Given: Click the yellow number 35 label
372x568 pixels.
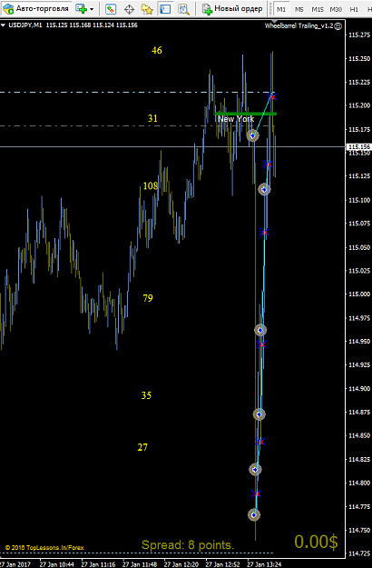Looking at the screenshot, I should click(146, 395).
